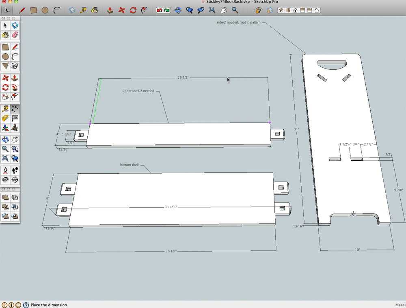Activate the Orbit tool
The width and height of the screenshot is (406, 308).
point(5,140)
